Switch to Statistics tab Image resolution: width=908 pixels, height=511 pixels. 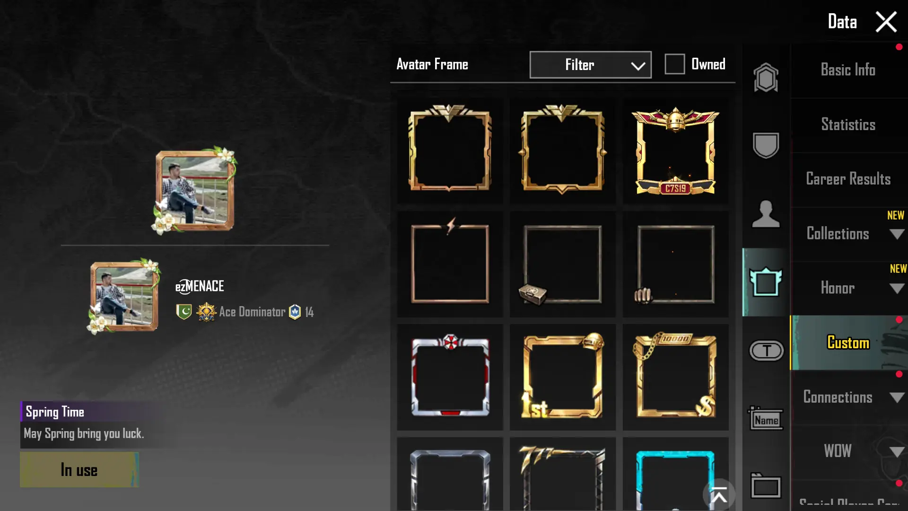pos(848,125)
